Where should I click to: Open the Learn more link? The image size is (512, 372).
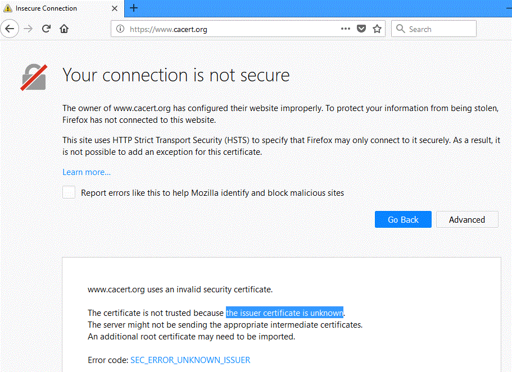[x=87, y=172]
